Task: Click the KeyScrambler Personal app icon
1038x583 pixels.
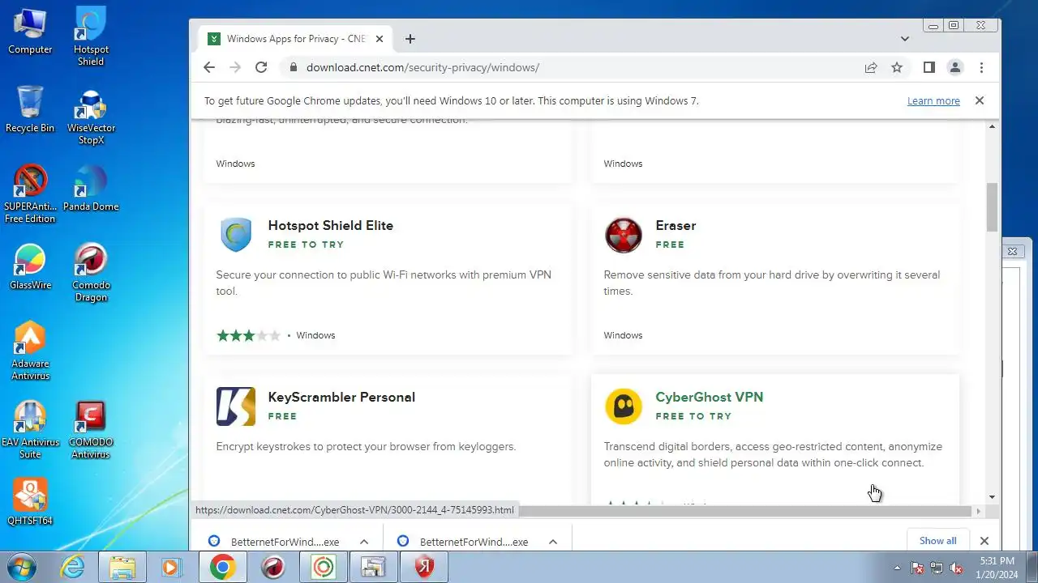Action: [x=236, y=406]
